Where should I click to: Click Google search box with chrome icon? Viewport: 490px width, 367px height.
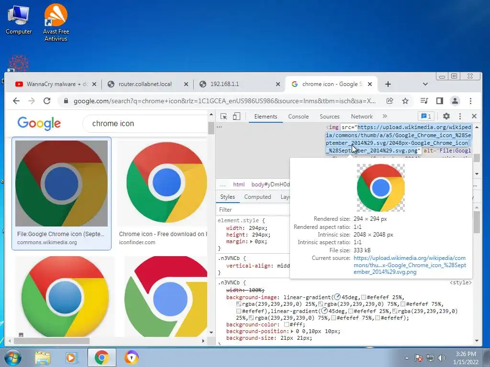click(145, 124)
